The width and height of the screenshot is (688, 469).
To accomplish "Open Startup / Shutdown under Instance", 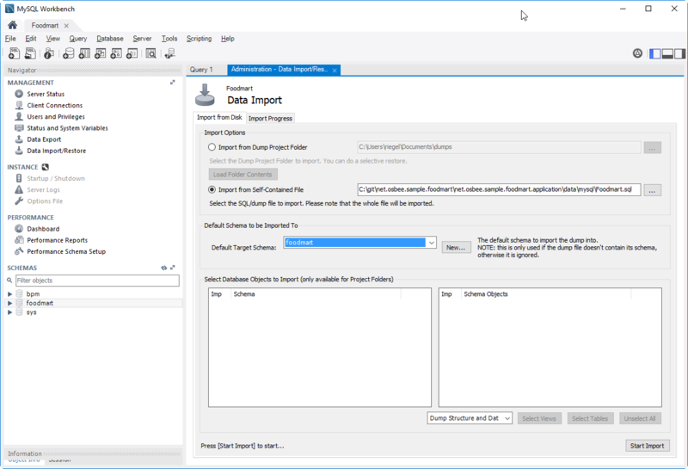I will click(56, 179).
